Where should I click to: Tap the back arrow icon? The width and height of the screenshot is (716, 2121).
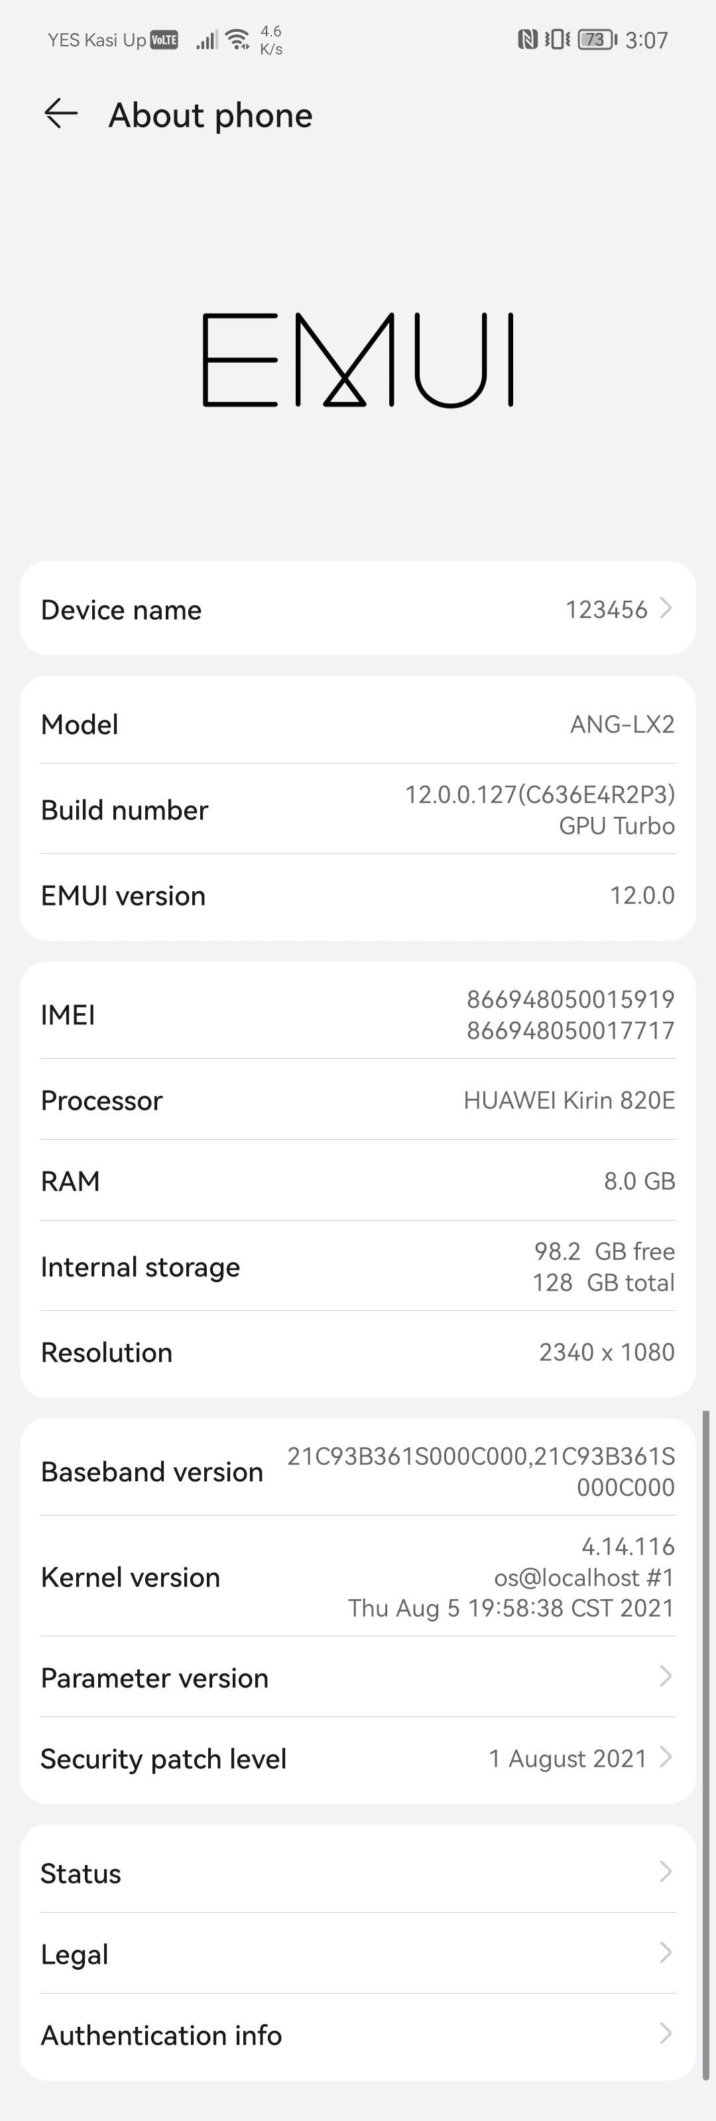point(61,113)
